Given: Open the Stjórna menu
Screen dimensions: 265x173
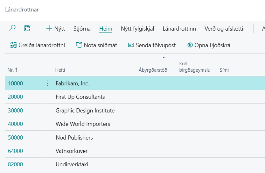Looking at the screenshot, I should click(x=82, y=29).
